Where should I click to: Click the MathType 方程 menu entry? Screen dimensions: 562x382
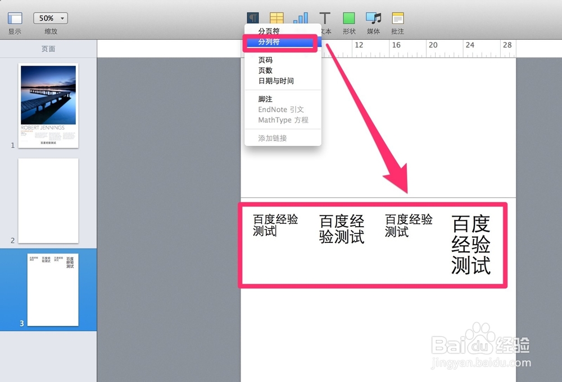[283, 120]
